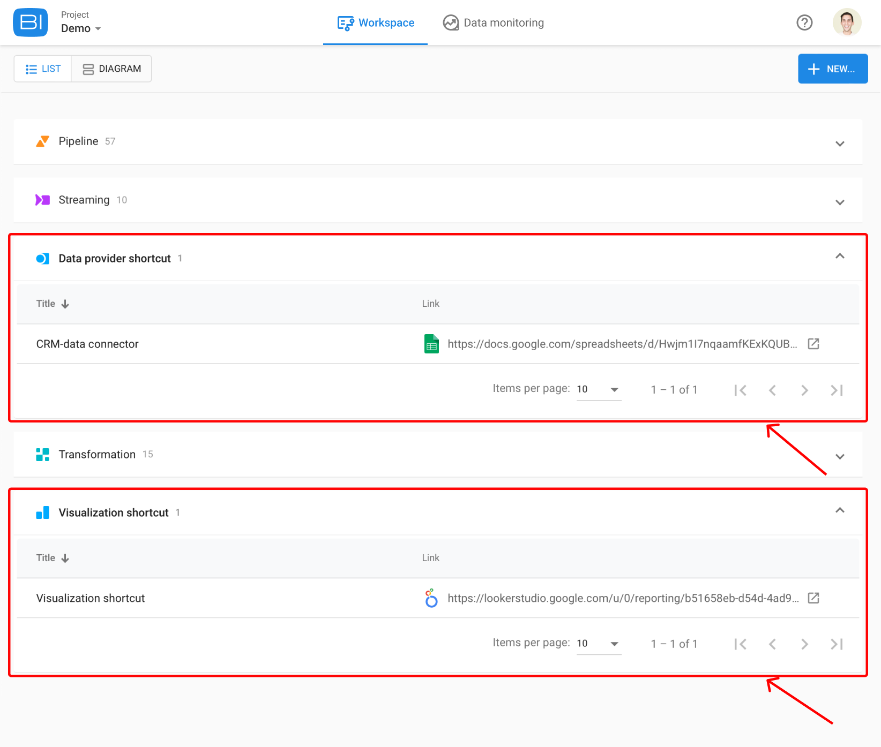
Task: Go to next page in Visualization table
Action: coord(804,644)
